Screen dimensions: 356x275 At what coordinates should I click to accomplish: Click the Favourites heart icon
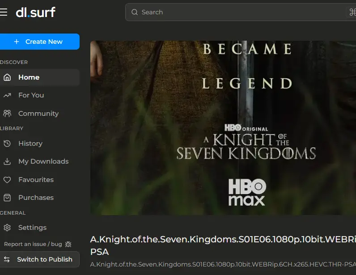coord(7,180)
